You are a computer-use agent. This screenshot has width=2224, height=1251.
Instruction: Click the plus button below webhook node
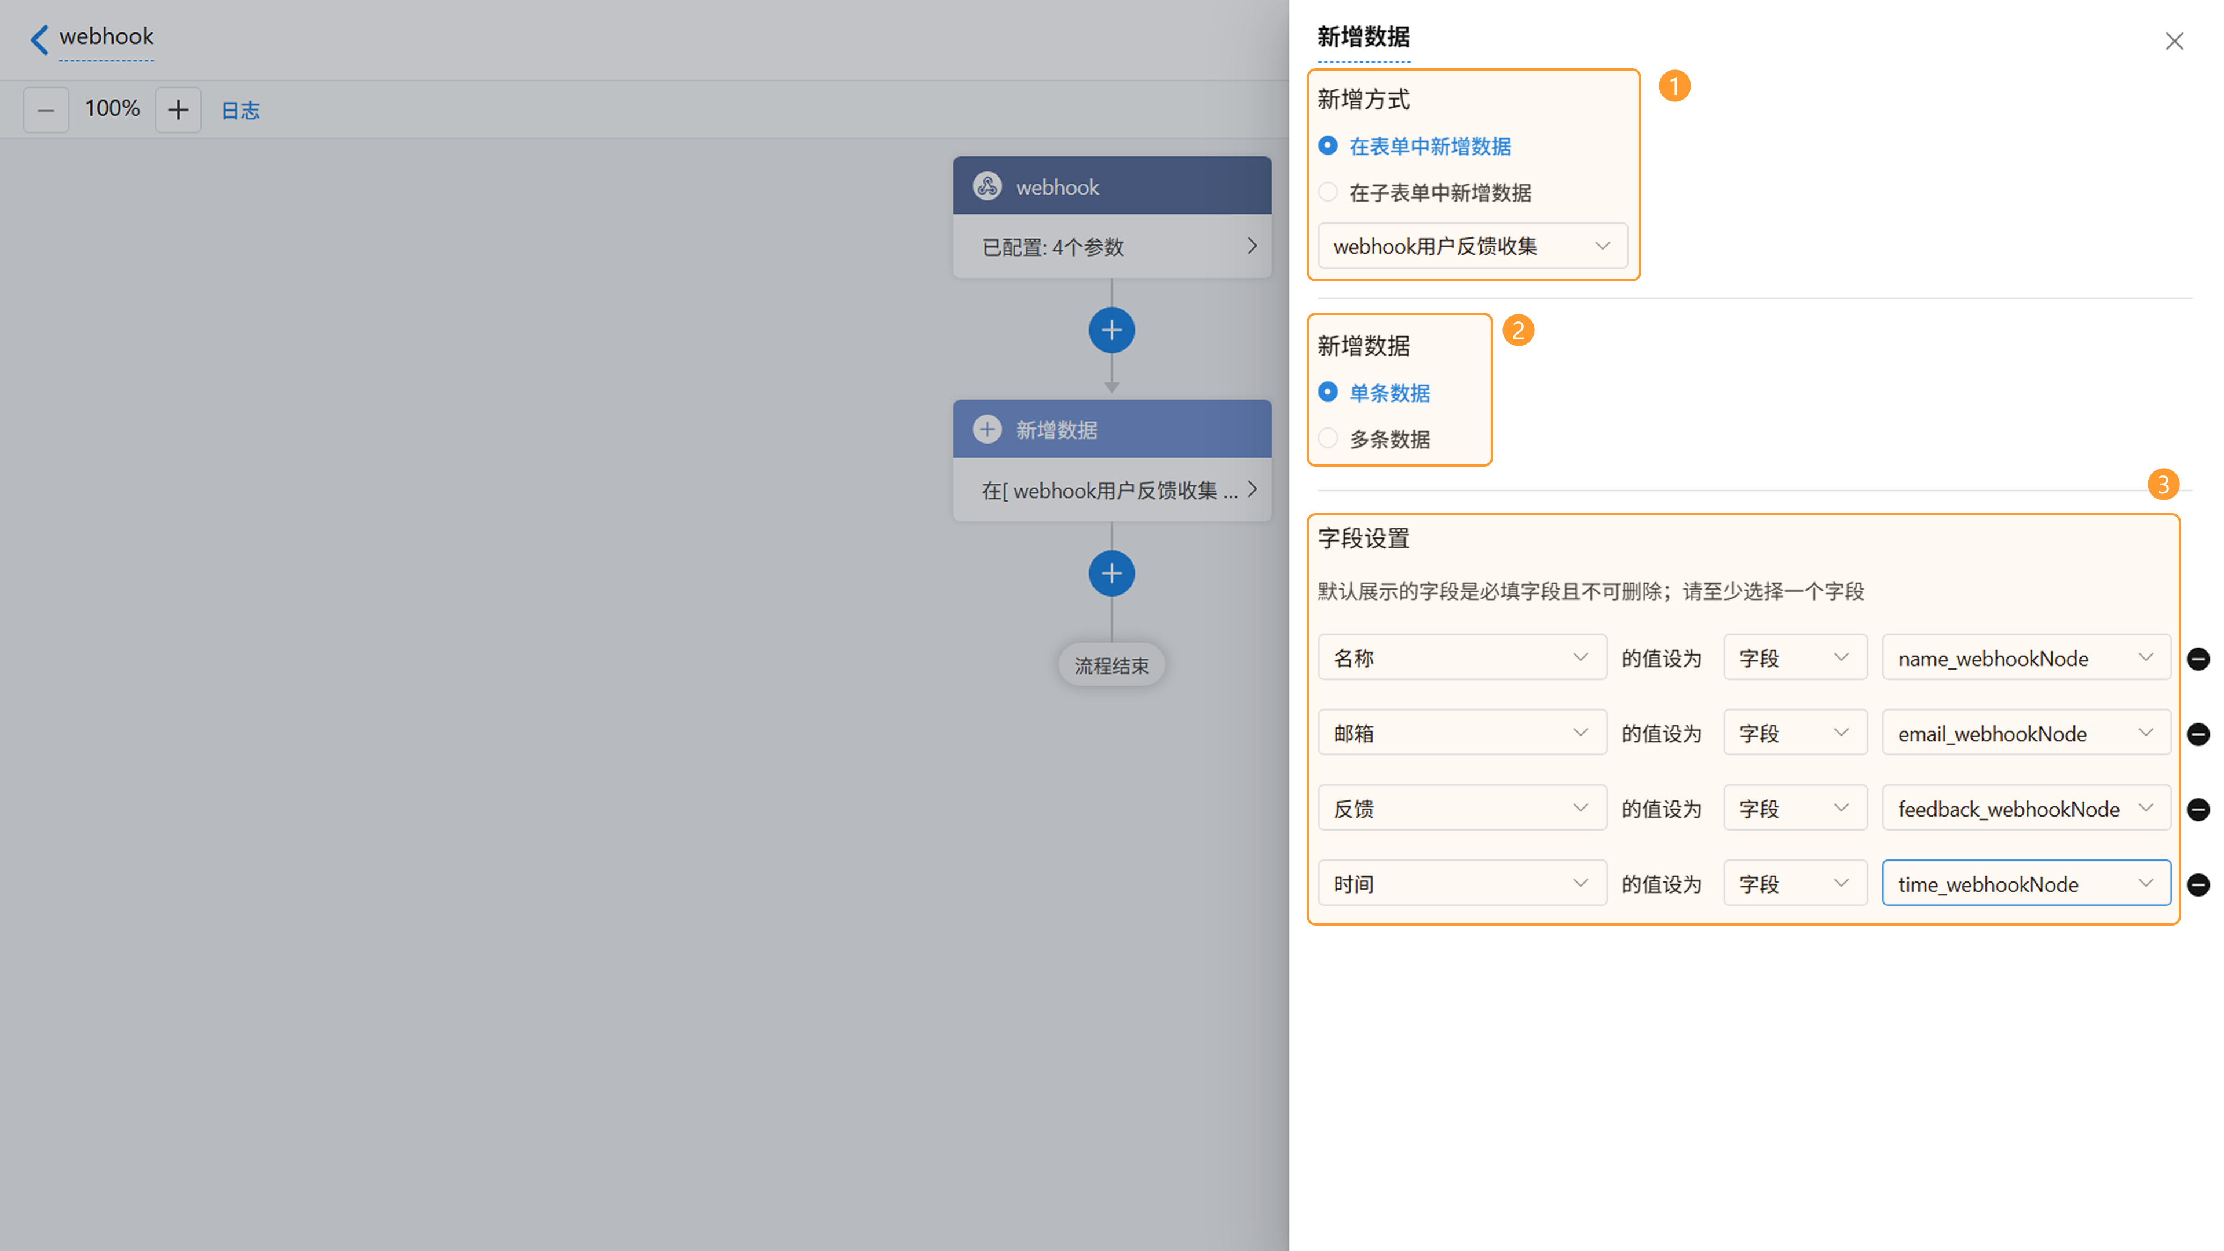coord(1111,330)
